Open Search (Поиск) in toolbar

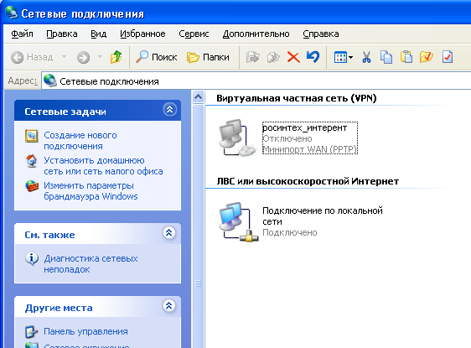[x=157, y=57]
